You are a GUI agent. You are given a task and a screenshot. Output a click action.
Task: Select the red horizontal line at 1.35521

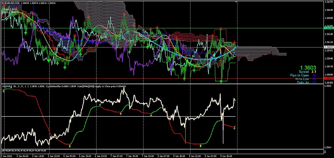point(162,78)
